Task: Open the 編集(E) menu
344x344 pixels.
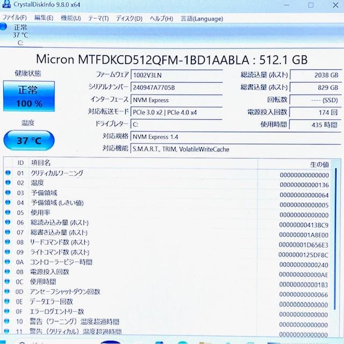Action: point(44,18)
